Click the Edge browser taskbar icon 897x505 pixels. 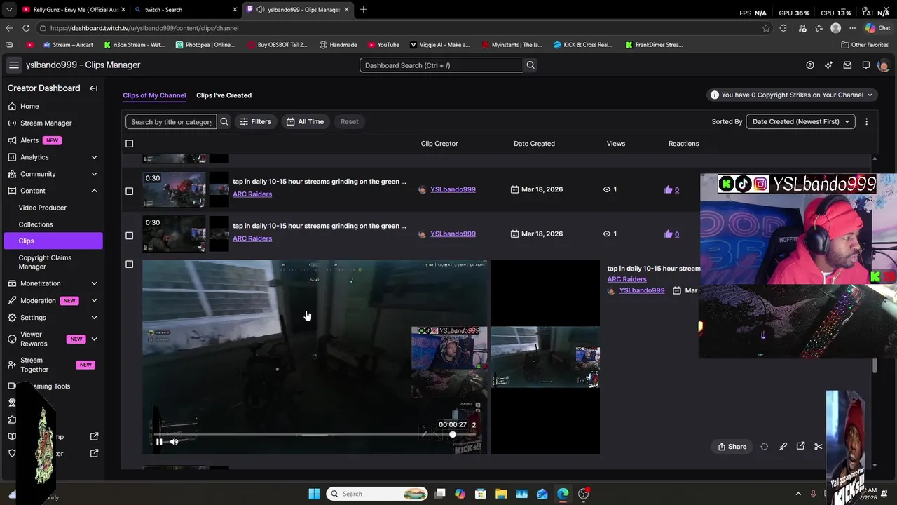point(563,494)
